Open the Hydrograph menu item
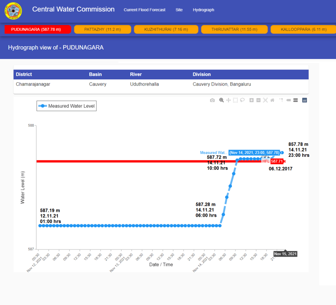This screenshot has height=305, width=336. pyautogui.click(x=203, y=10)
